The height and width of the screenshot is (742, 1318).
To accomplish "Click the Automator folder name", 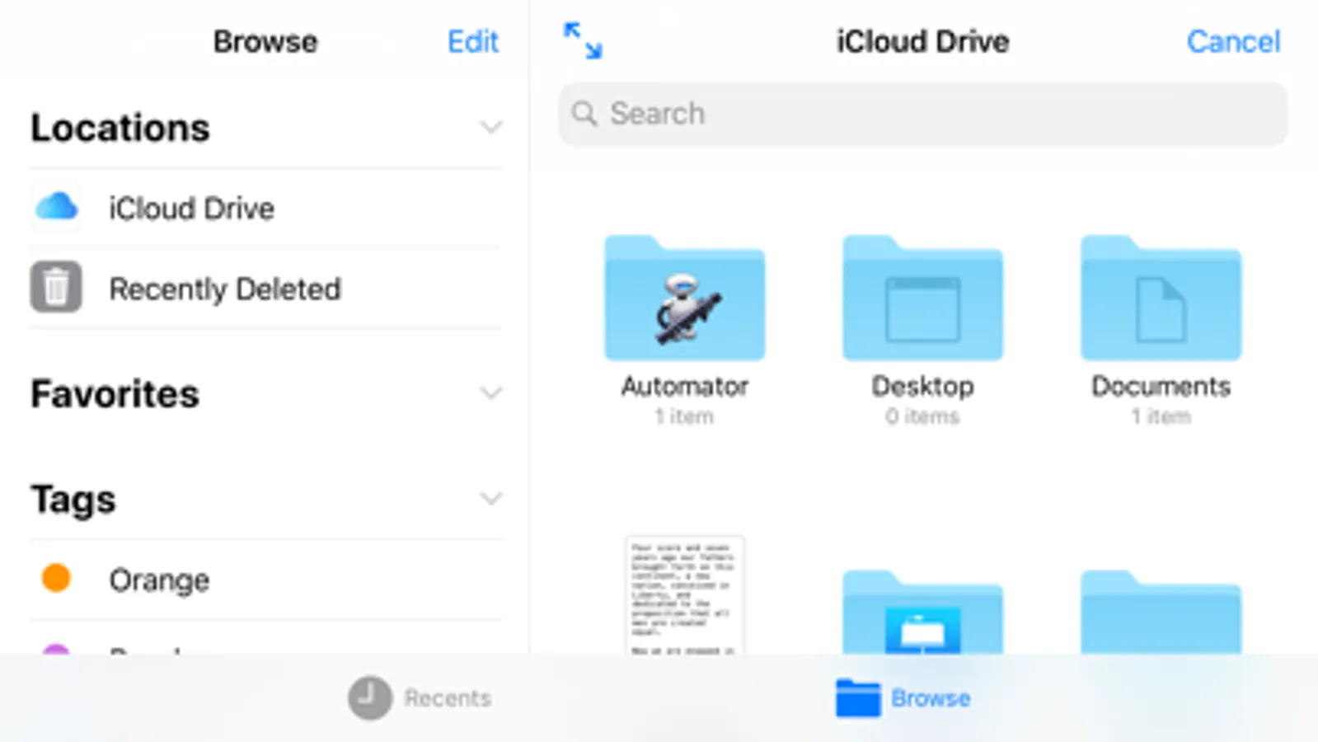I will click(x=684, y=386).
